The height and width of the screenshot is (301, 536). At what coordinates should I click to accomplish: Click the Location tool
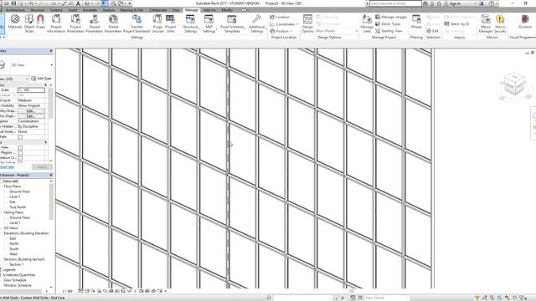[x=280, y=17]
